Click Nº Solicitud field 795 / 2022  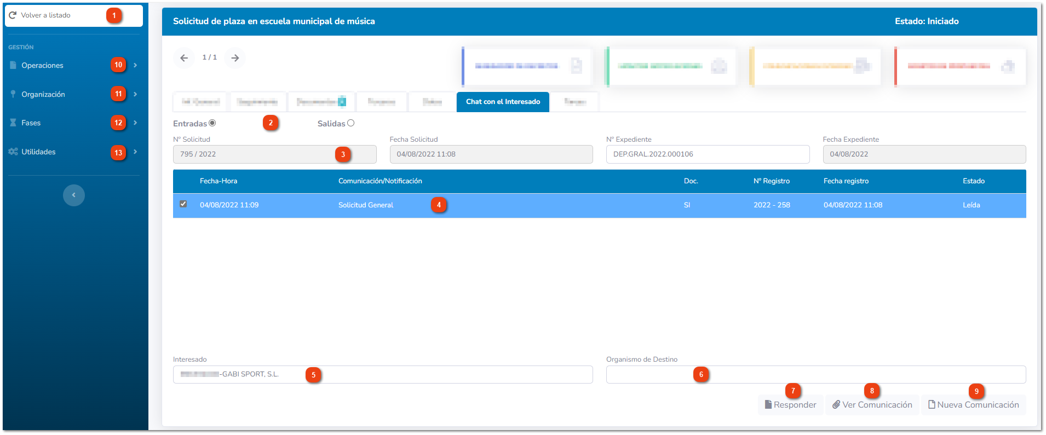pos(275,154)
